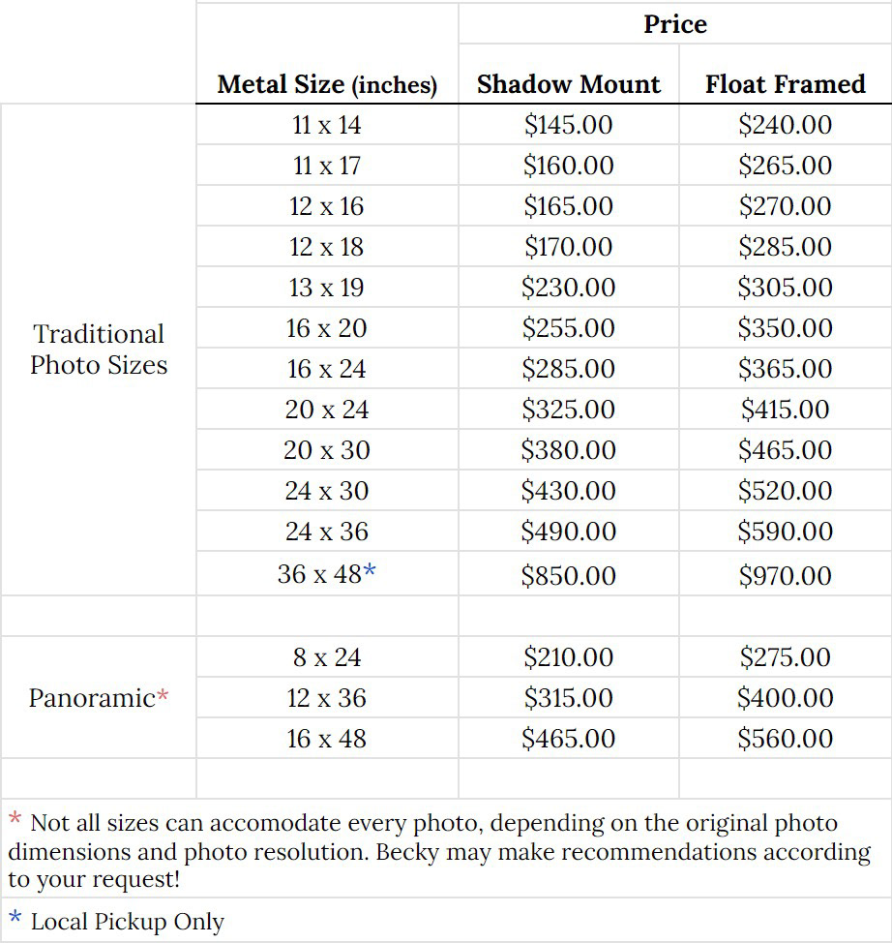Click the Float Framed column header

785,84
